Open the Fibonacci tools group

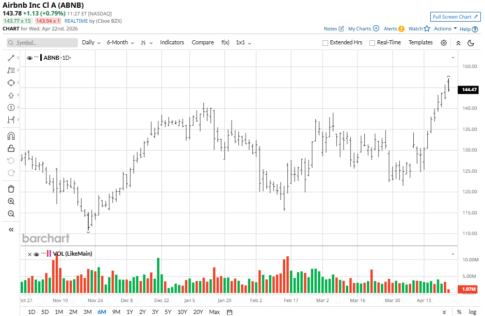click(11, 71)
